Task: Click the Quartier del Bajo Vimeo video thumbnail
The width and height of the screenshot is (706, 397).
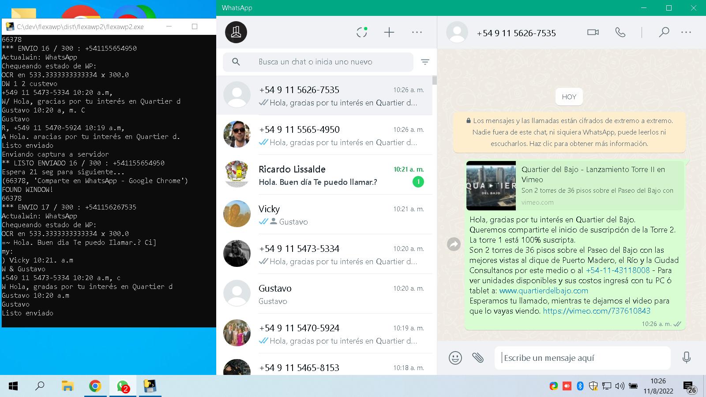Action: point(491,185)
